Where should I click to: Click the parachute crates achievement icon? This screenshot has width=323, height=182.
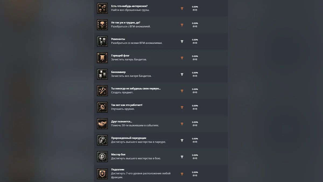point(102,8)
